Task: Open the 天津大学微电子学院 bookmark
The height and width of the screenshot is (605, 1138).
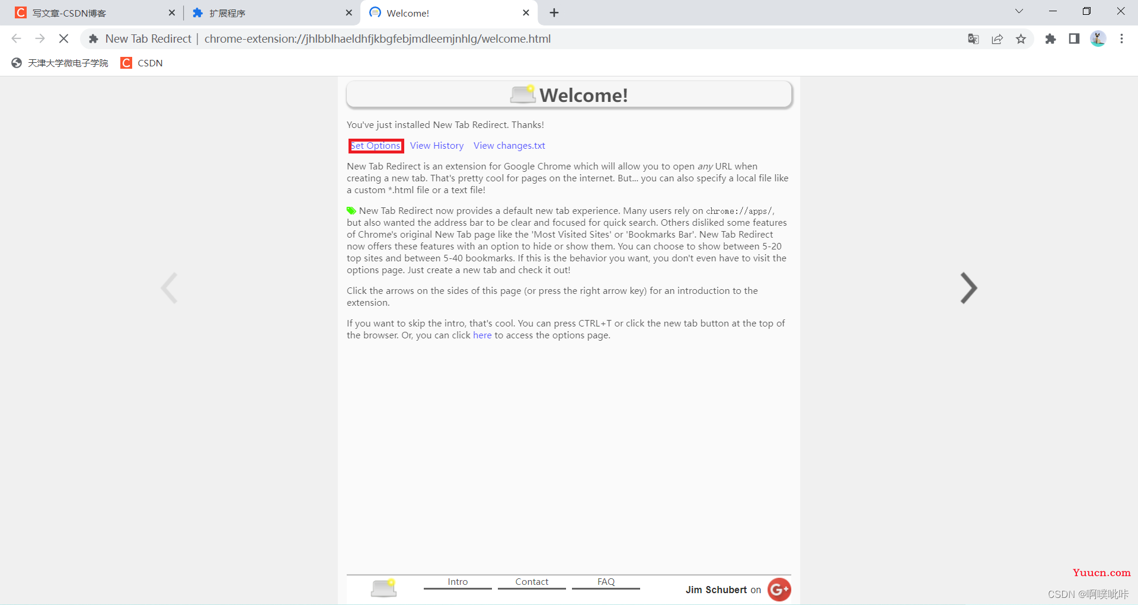Action: coord(60,63)
